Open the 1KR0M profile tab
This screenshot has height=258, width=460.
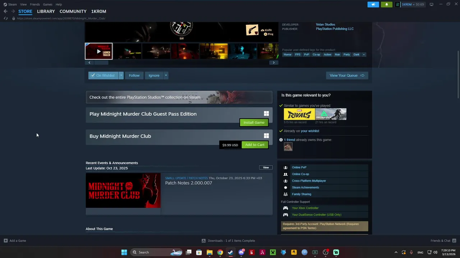[98, 11]
